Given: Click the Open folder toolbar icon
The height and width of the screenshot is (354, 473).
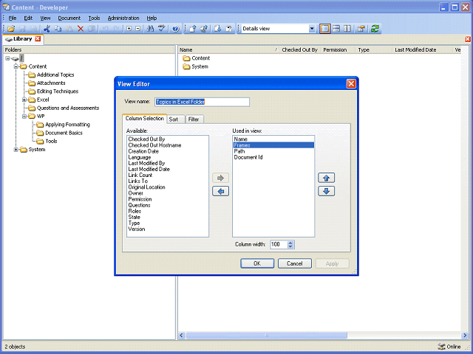Looking at the screenshot, I should pyautogui.click(x=11, y=29).
